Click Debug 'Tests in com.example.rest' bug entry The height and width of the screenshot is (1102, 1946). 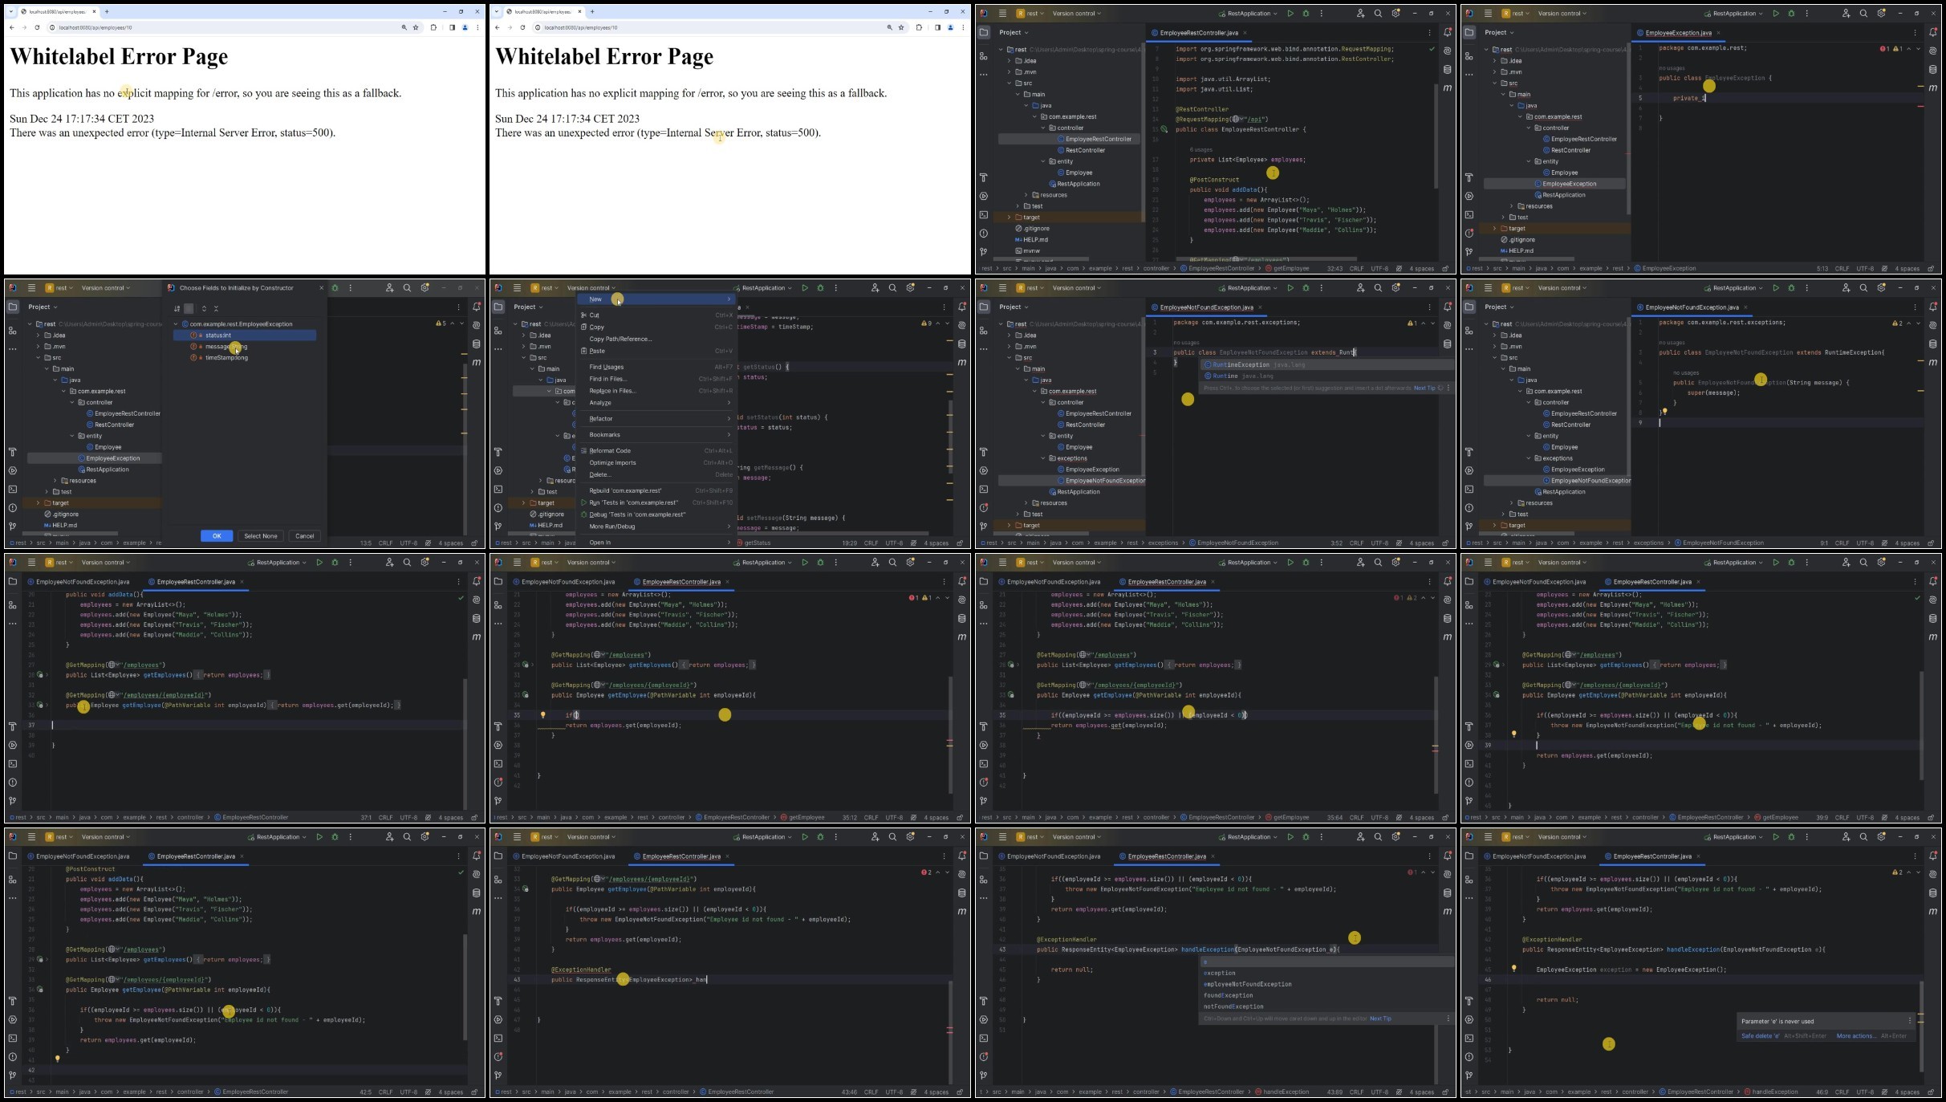pyautogui.click(x=636, y=514)
